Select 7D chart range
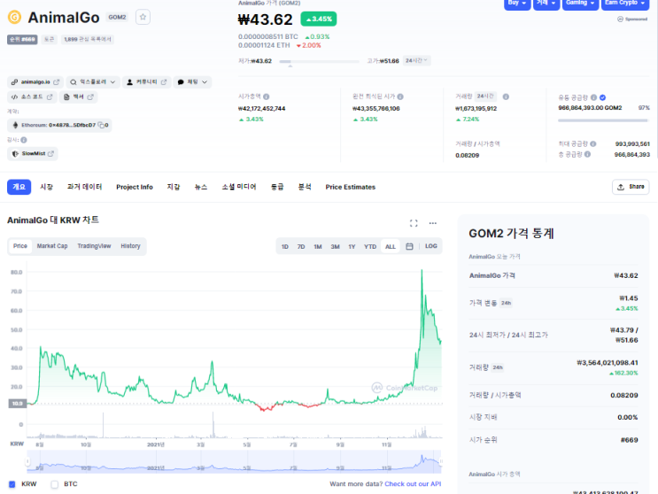The width and height of the screenshot is (658, 494). coord(301,247)
